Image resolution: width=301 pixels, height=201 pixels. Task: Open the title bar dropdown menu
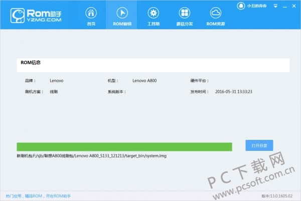tap(275, 6)
